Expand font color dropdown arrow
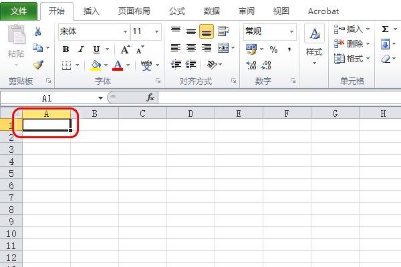 [128, 65]
